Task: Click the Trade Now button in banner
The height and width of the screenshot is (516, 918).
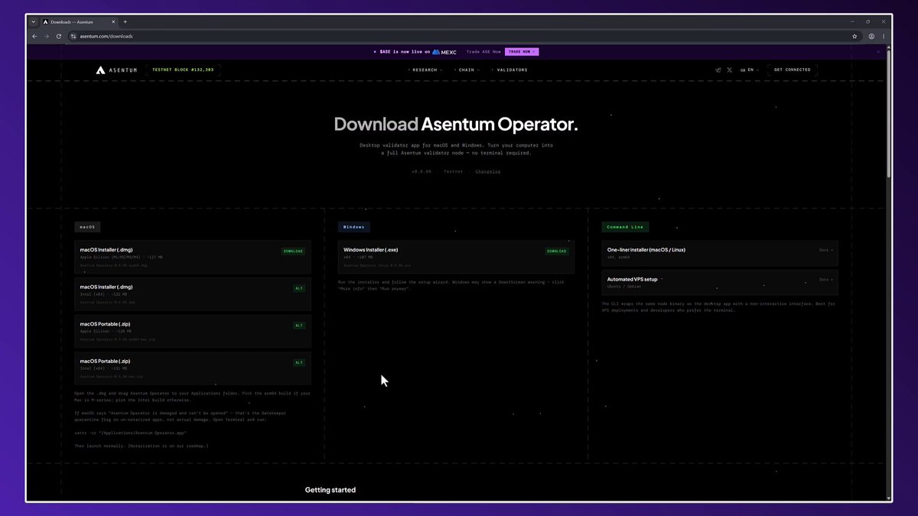Action: tap(522, 52)
